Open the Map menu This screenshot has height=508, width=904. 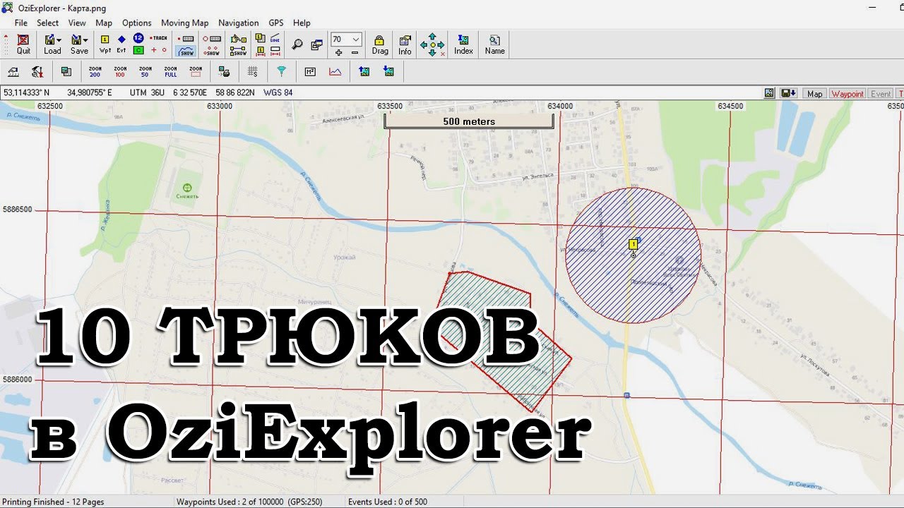pyautogui.click(x=104, y=23)
